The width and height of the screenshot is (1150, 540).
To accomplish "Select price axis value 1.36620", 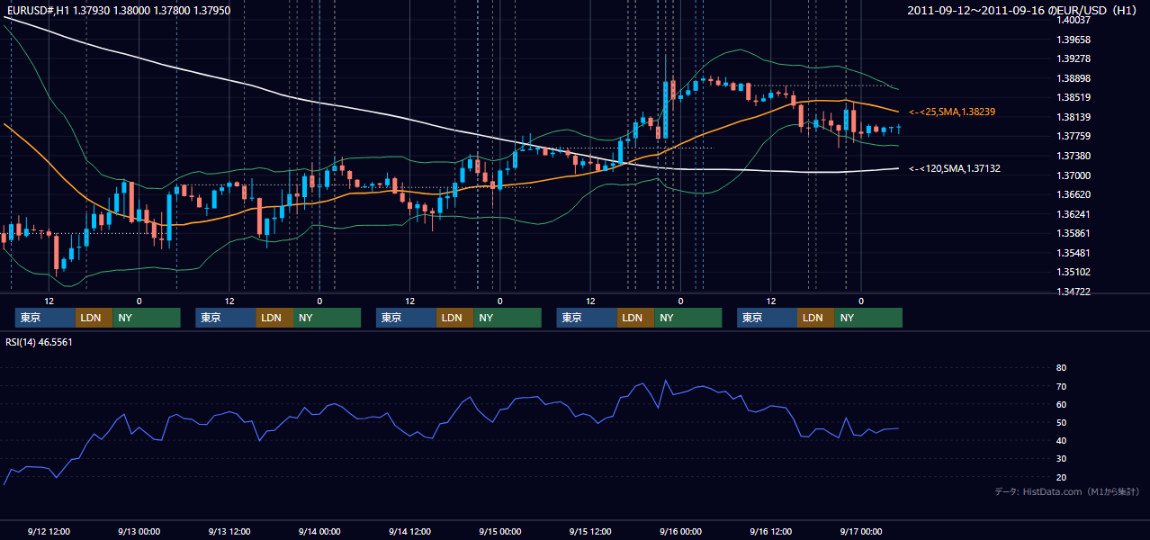I will 1073,194.
